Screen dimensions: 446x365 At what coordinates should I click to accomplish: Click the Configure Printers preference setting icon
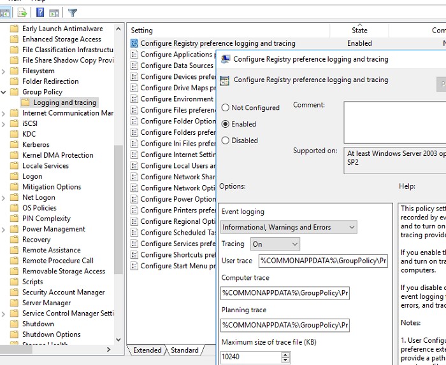134,210
